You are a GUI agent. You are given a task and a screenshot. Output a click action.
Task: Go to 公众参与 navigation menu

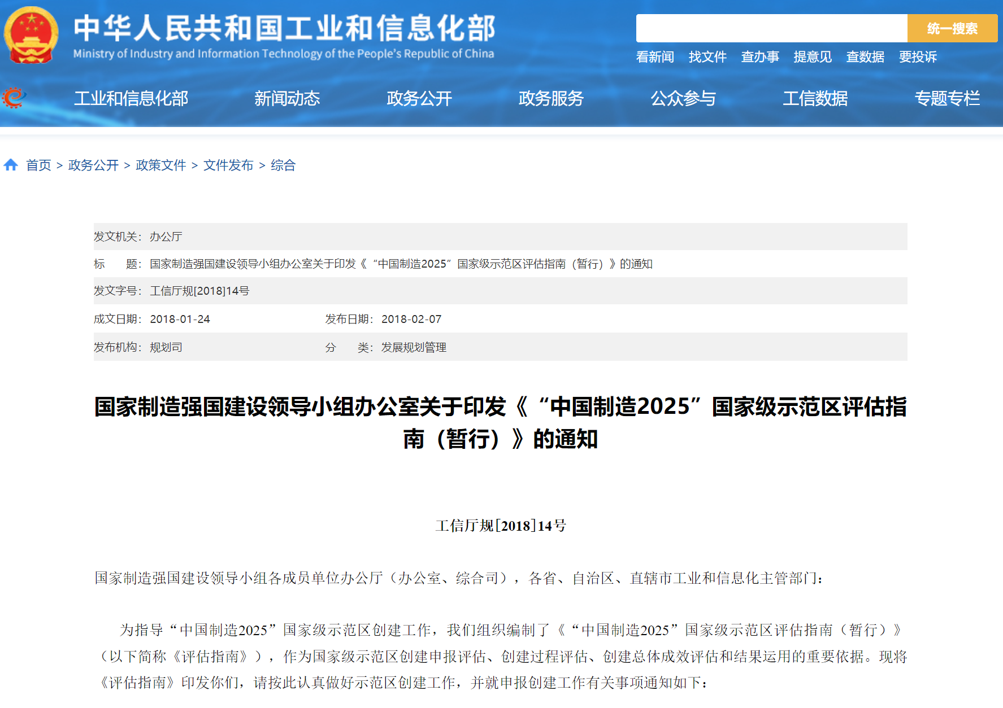click(x=683, y=99)
